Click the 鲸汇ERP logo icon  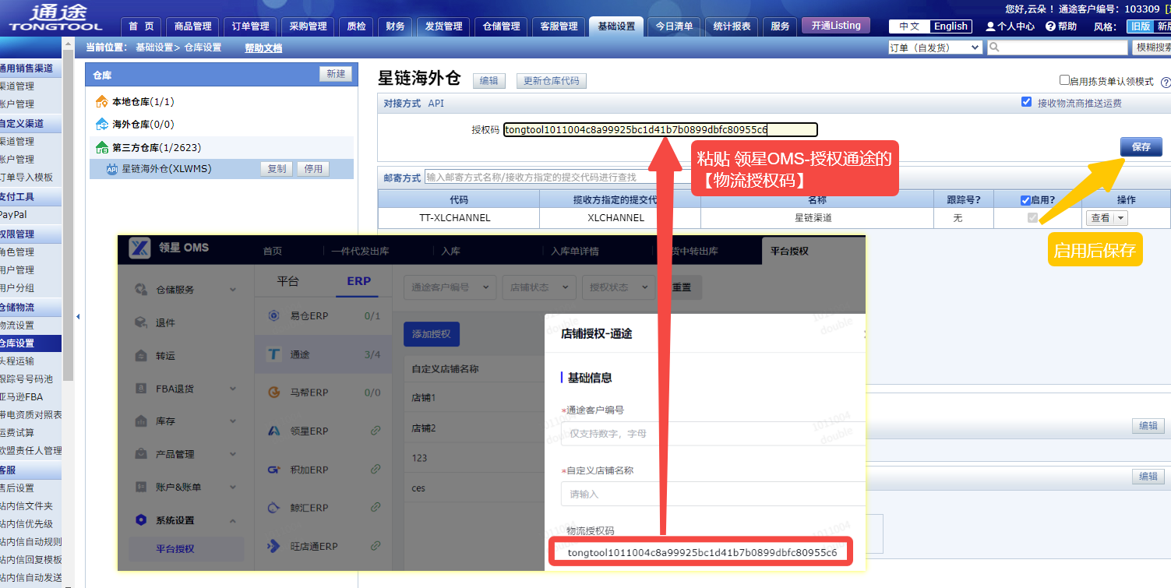click(x=273, y=508)
